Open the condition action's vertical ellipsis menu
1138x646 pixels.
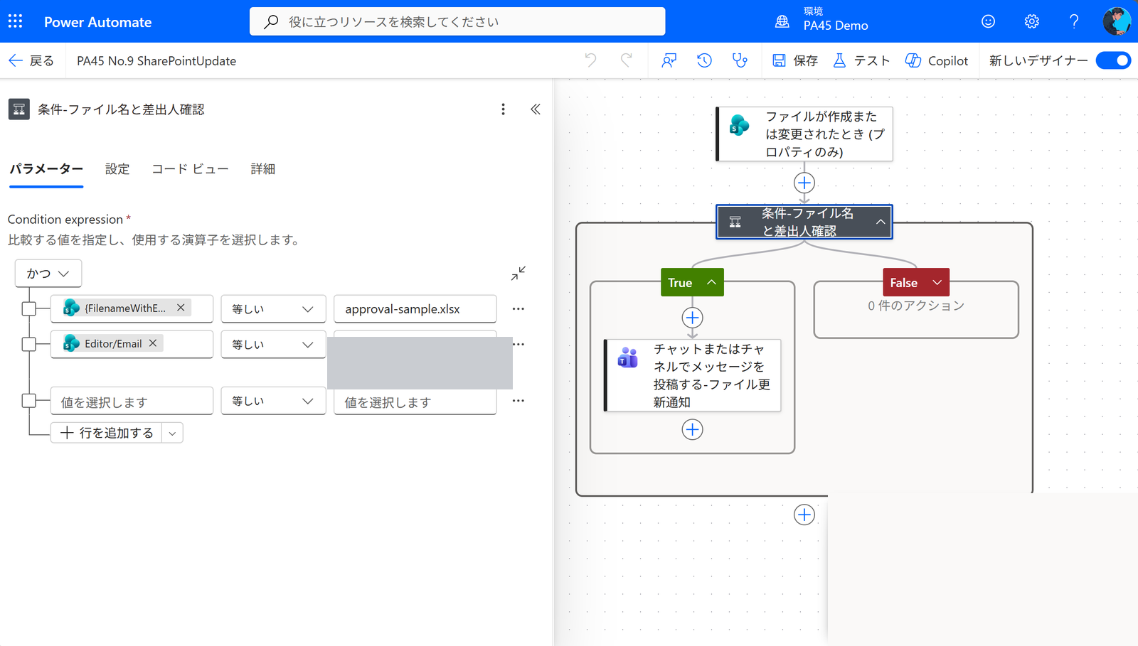coord(503,109)
